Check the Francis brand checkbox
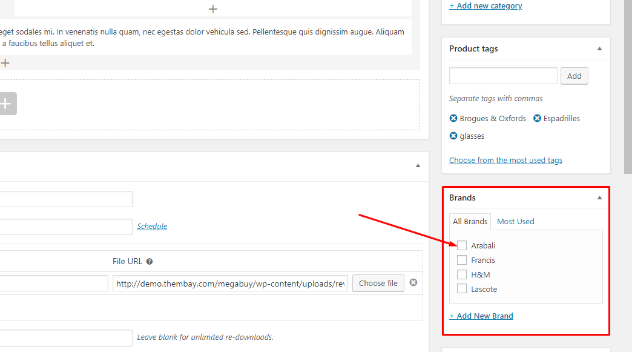This screenshot has width=632, height=352. 462,260
